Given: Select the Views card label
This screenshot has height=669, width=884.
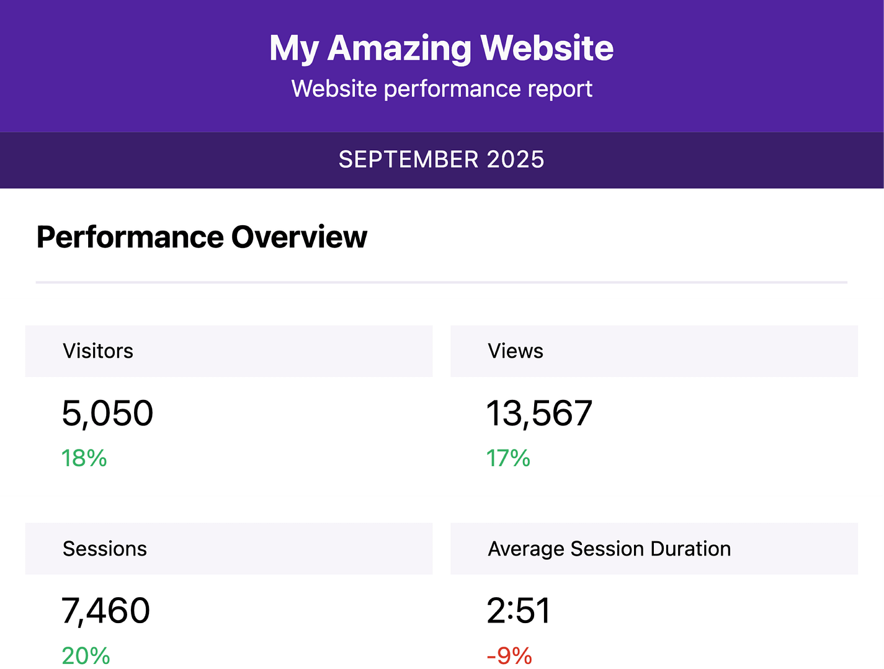Looking at the screenshot, I should 516,351.
